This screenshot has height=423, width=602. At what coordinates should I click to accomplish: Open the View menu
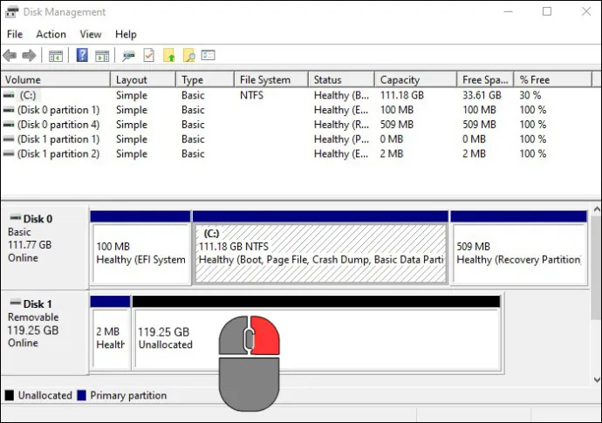pos(91,35)
